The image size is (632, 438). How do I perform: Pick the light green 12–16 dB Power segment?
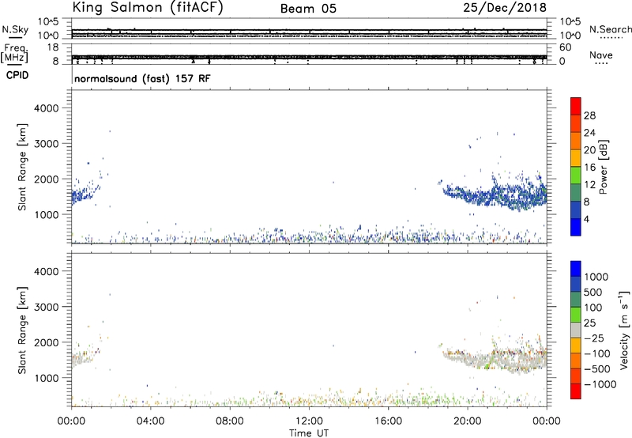[576, 175]
